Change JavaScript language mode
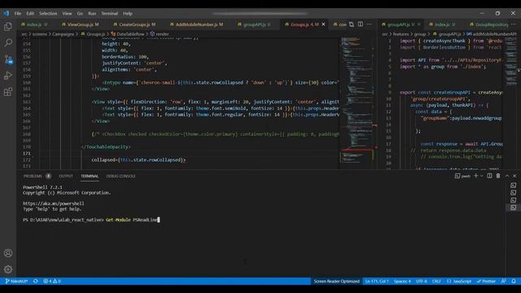 [459, 281]
